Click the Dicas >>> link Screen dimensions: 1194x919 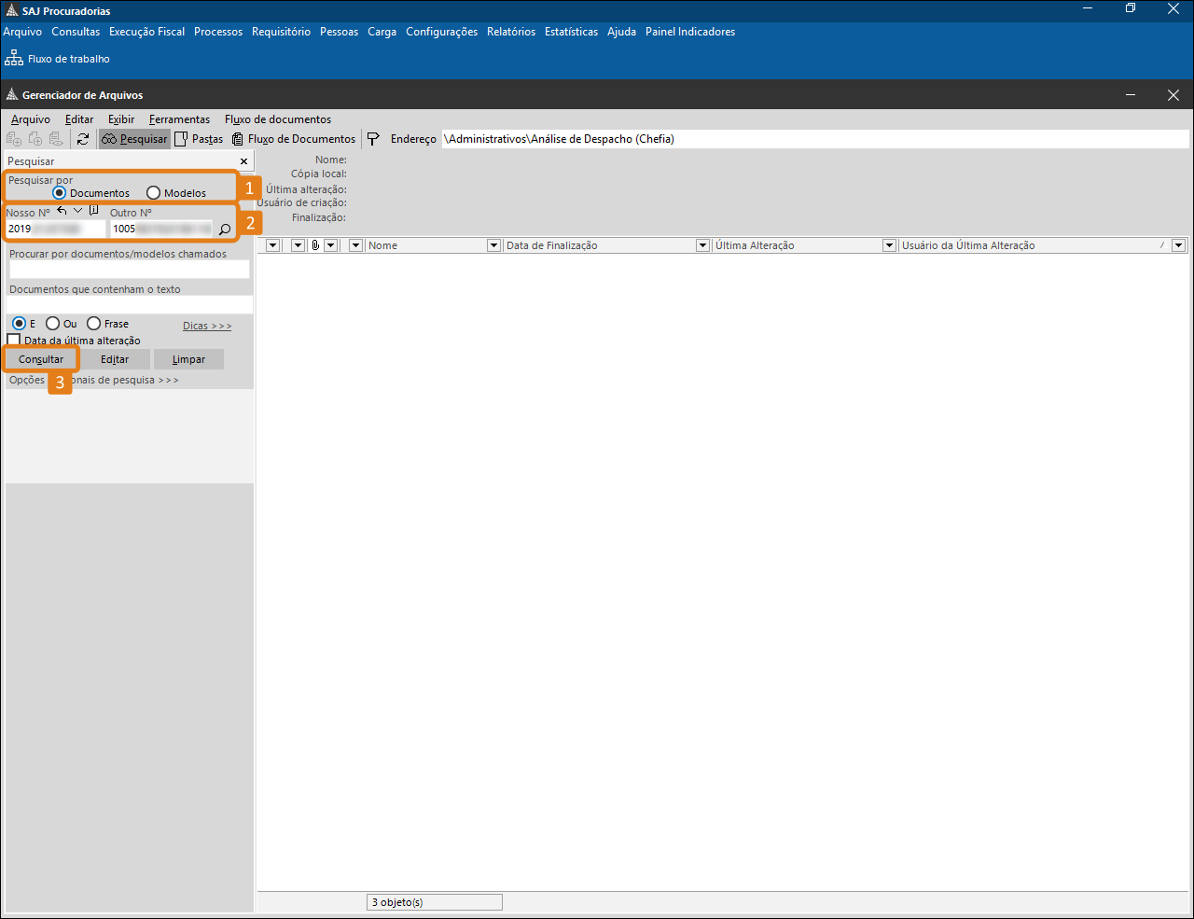tap(207, 326)
